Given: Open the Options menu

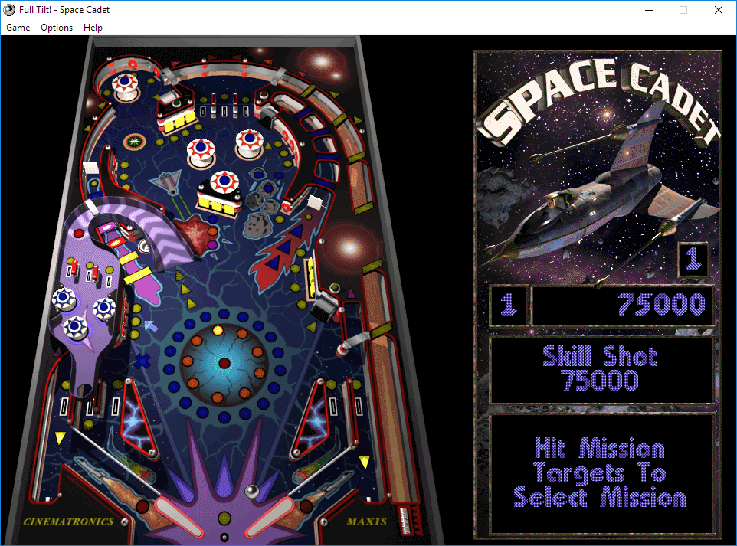Looking at the screenshot, I should [56, 27].
